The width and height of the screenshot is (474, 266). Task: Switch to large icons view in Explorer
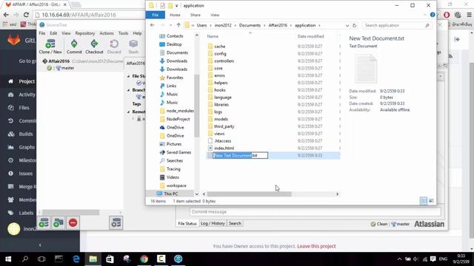pos(431,201)
